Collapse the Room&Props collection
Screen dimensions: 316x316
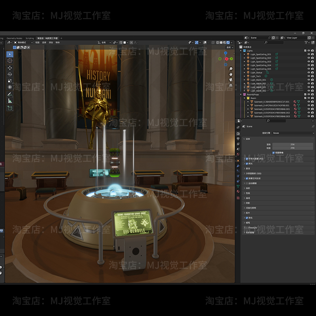241,94
